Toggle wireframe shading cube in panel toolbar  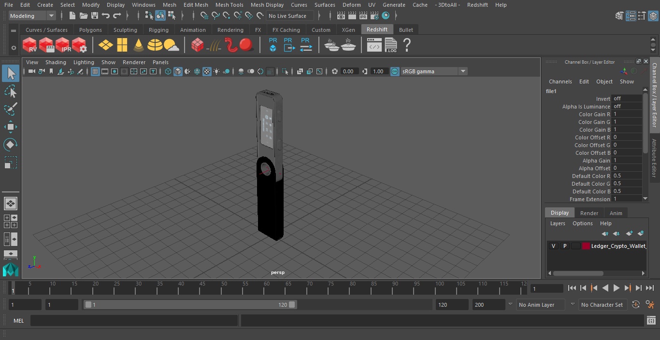coord(168,71)
